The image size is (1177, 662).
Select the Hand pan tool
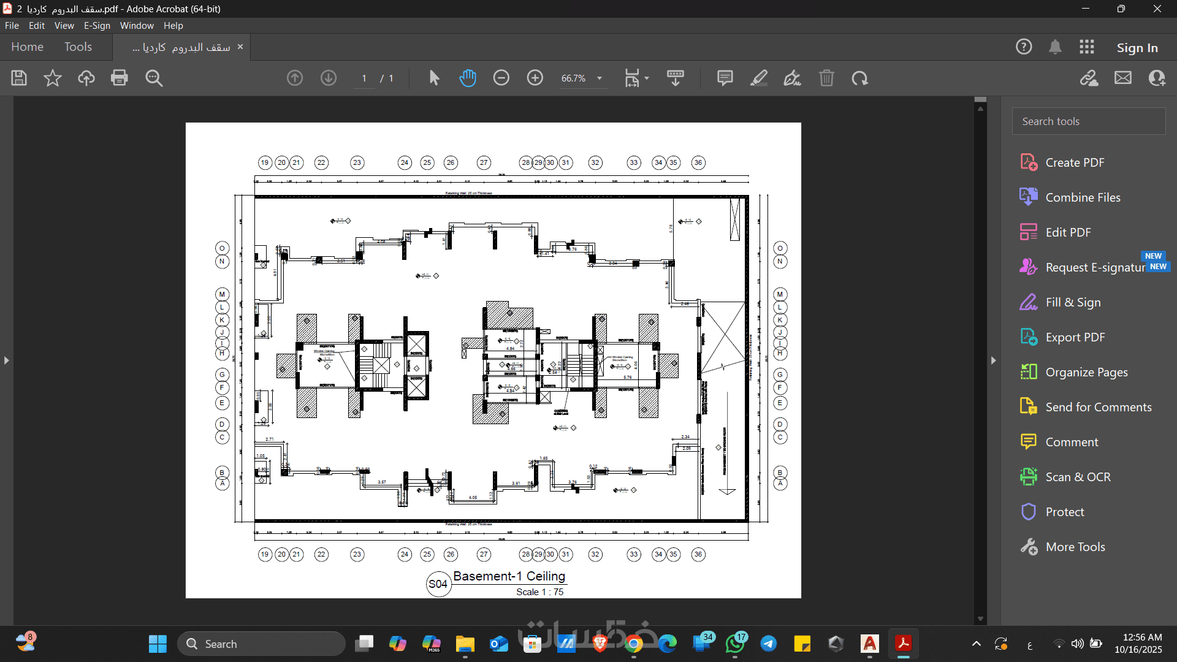(x=468, y=78)
